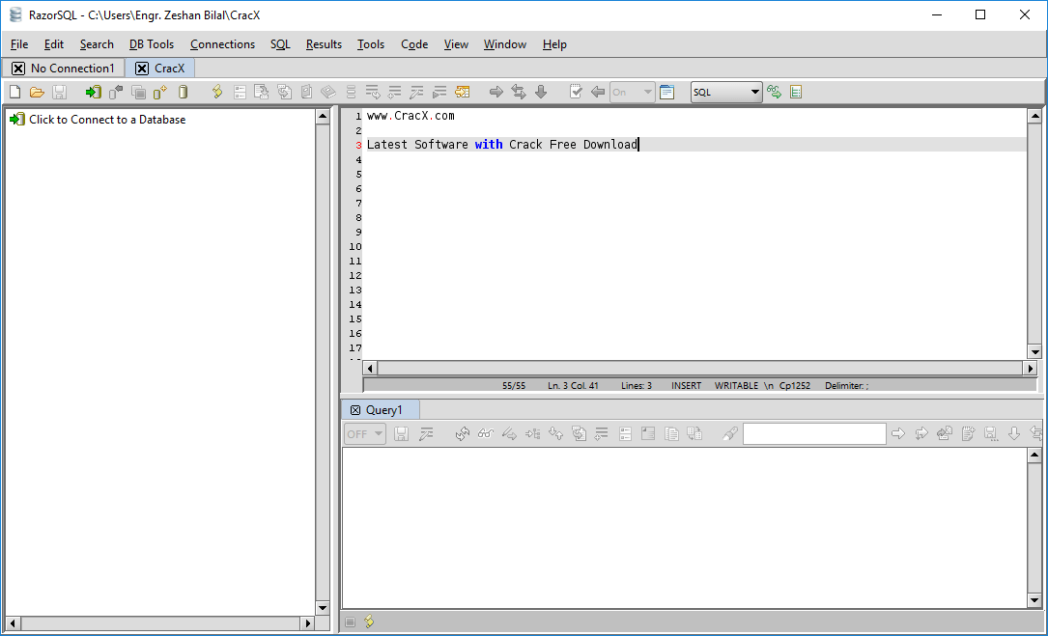Click the glasses with green arrow icon
Image resolution: width=1048 pixels, height=636 pixels.
[x=774, y=93]
